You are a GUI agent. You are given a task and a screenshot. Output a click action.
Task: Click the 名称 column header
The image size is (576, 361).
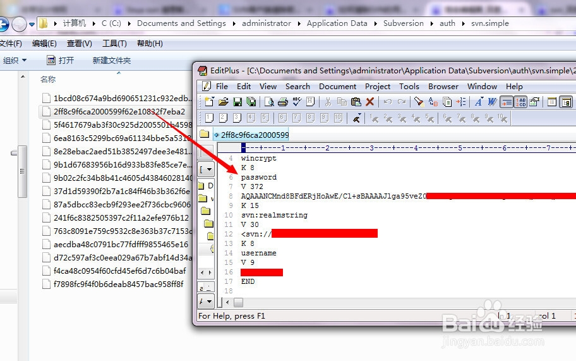[x=48, y=80]
